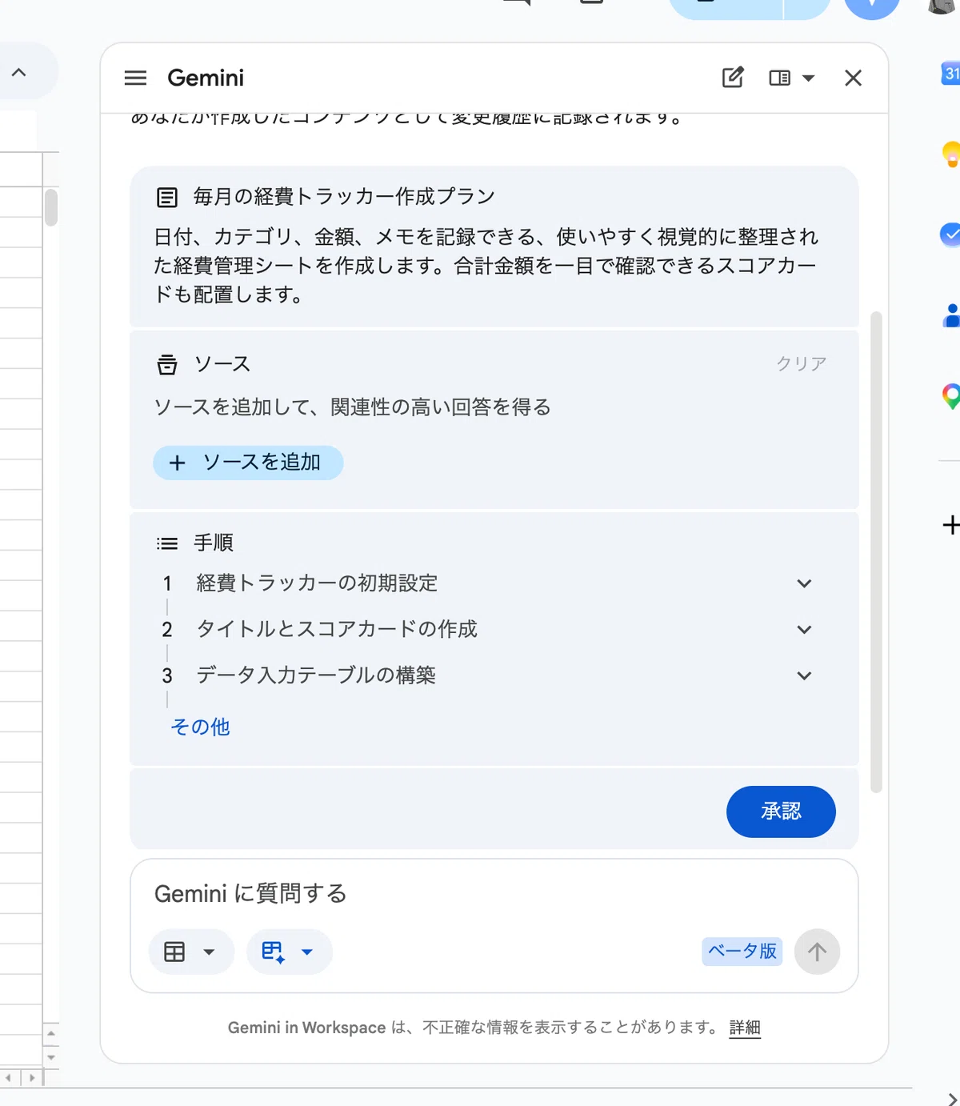Open Google Calendar in the side panel
The height and width of the screenshot is (1106, 960).
[x=950, y=74]
